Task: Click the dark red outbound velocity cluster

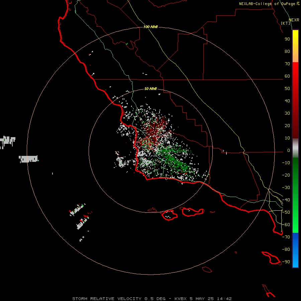Action: point(158,128)
